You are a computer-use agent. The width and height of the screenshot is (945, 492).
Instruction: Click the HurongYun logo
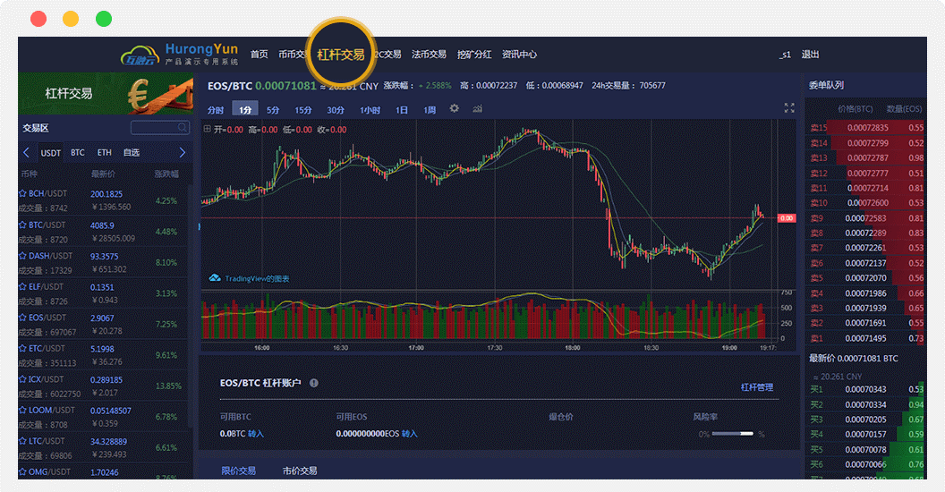[179, 55]
